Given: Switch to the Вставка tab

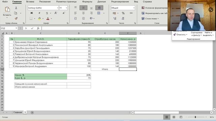Looking at the screenshot, I should tap(30, 2).
